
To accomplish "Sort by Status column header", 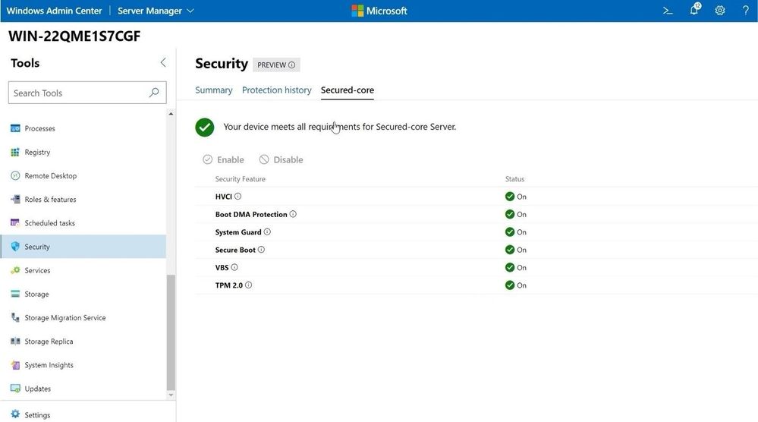I will [x=515, y=179].
